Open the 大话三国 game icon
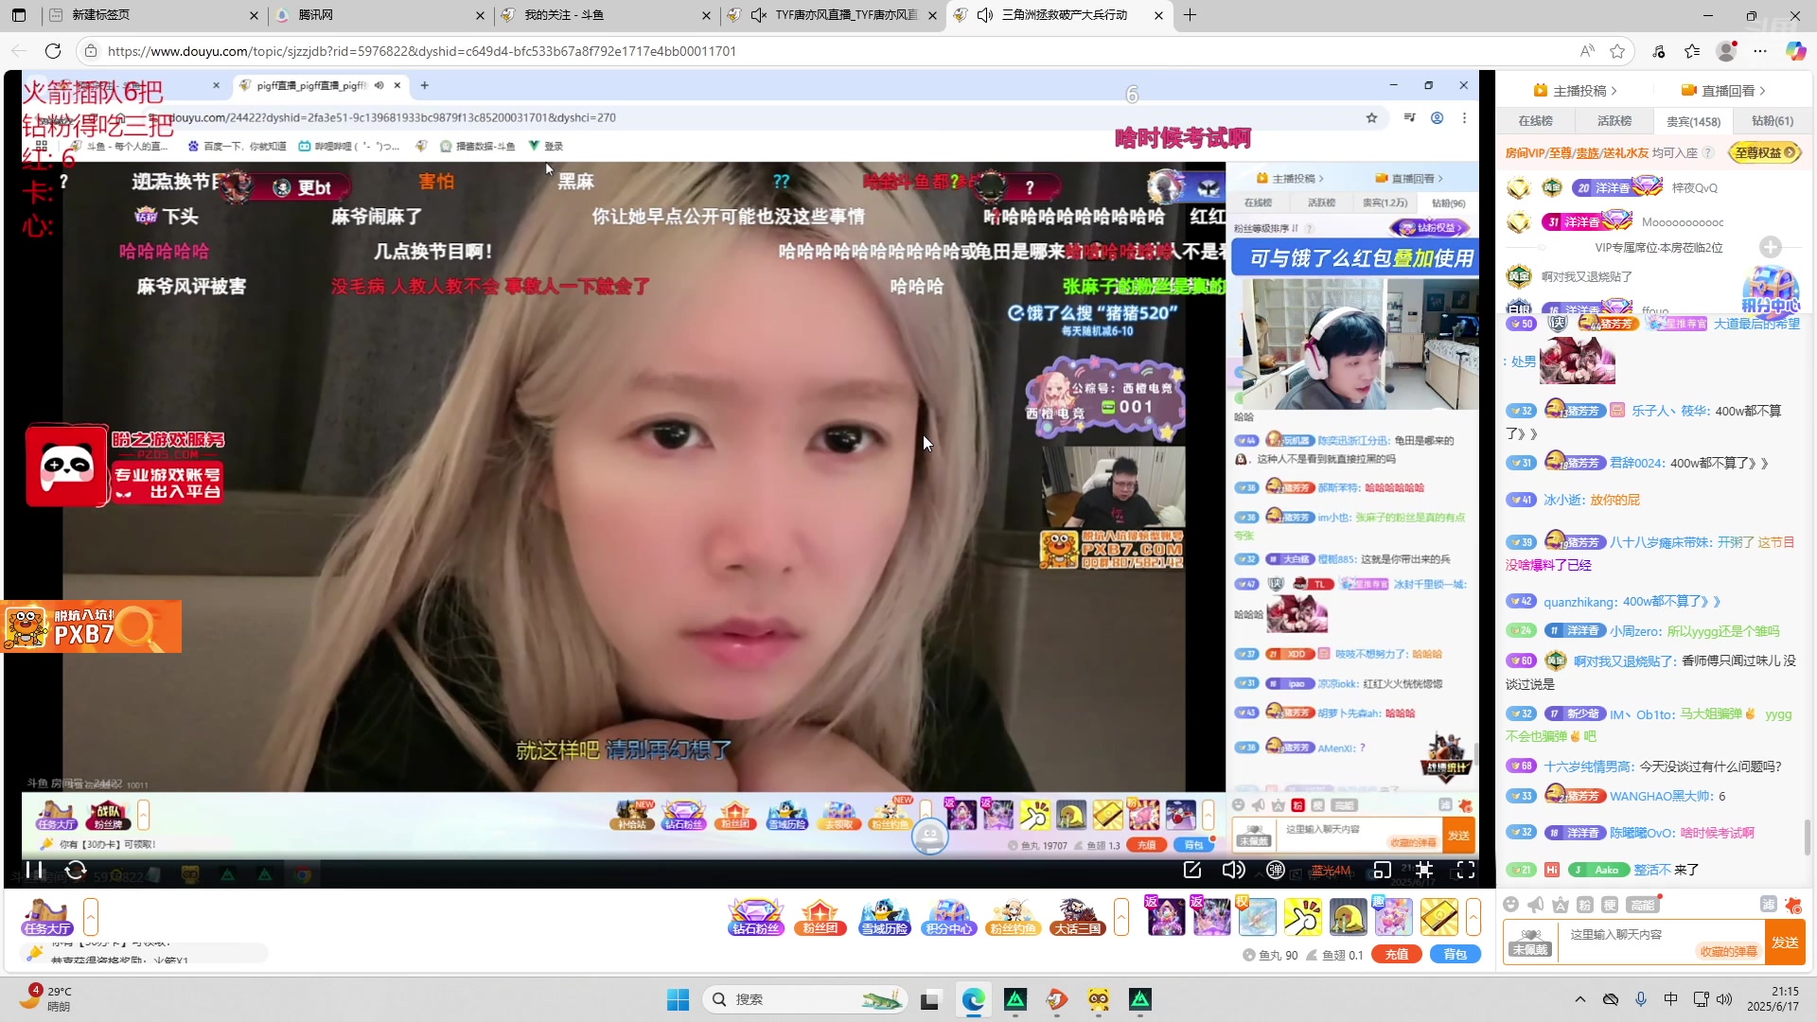Viewport: 1817px width, 1022px height. point(1077,917)
